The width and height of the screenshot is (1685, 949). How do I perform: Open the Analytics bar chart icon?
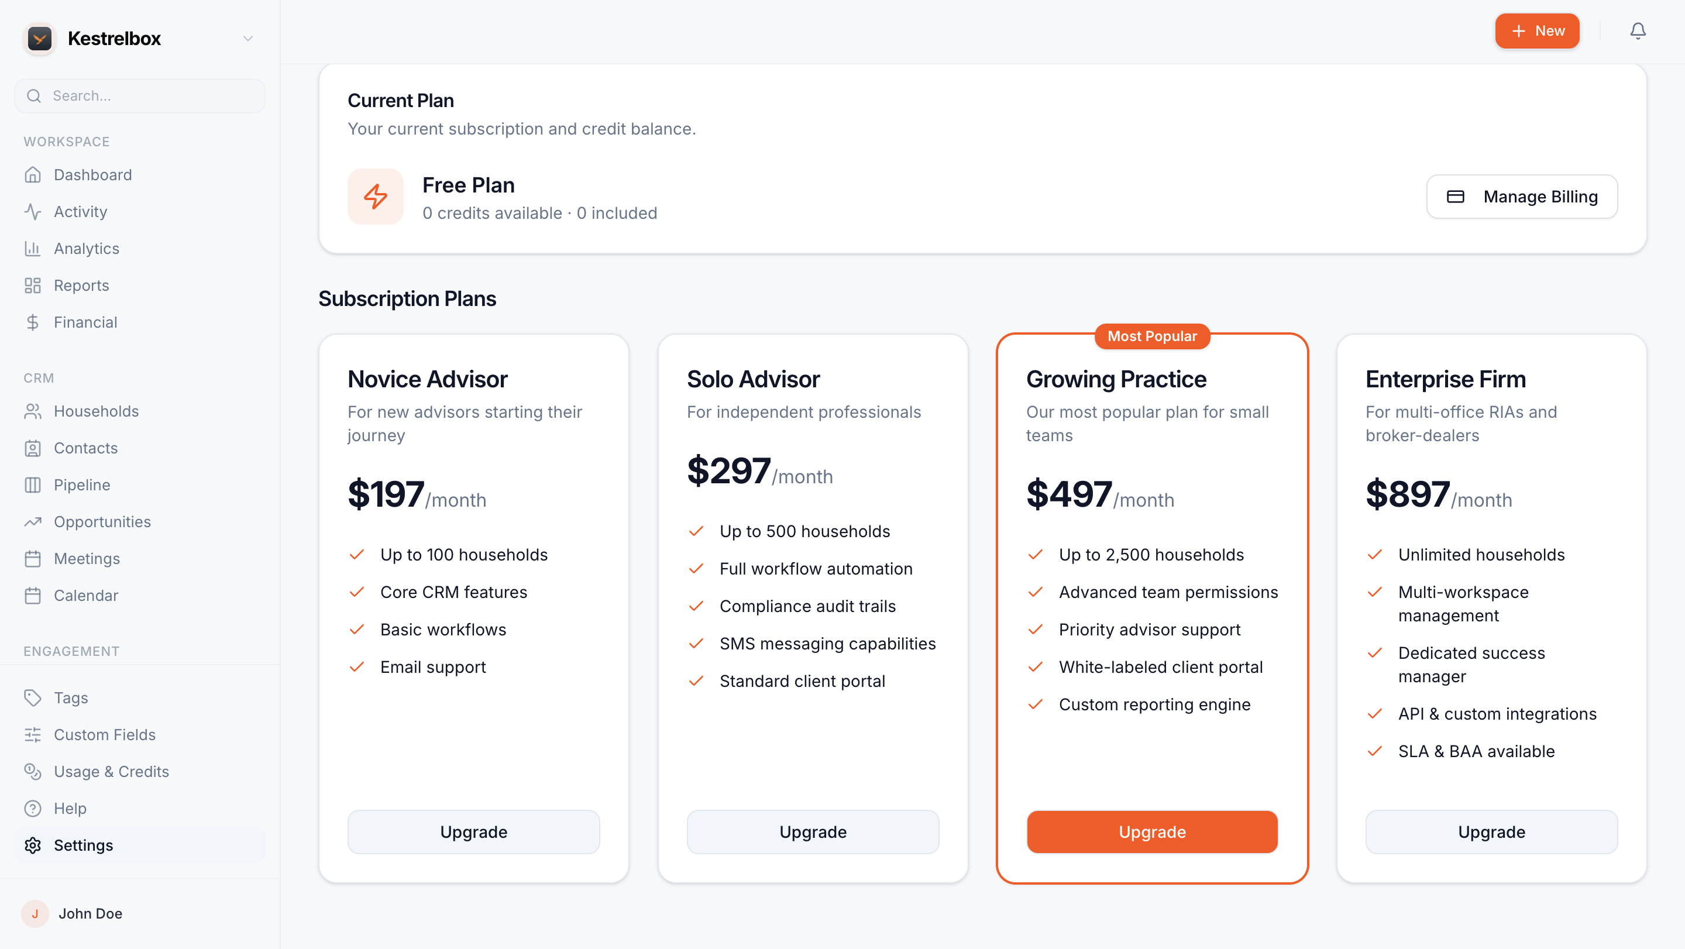pos(33,249)
